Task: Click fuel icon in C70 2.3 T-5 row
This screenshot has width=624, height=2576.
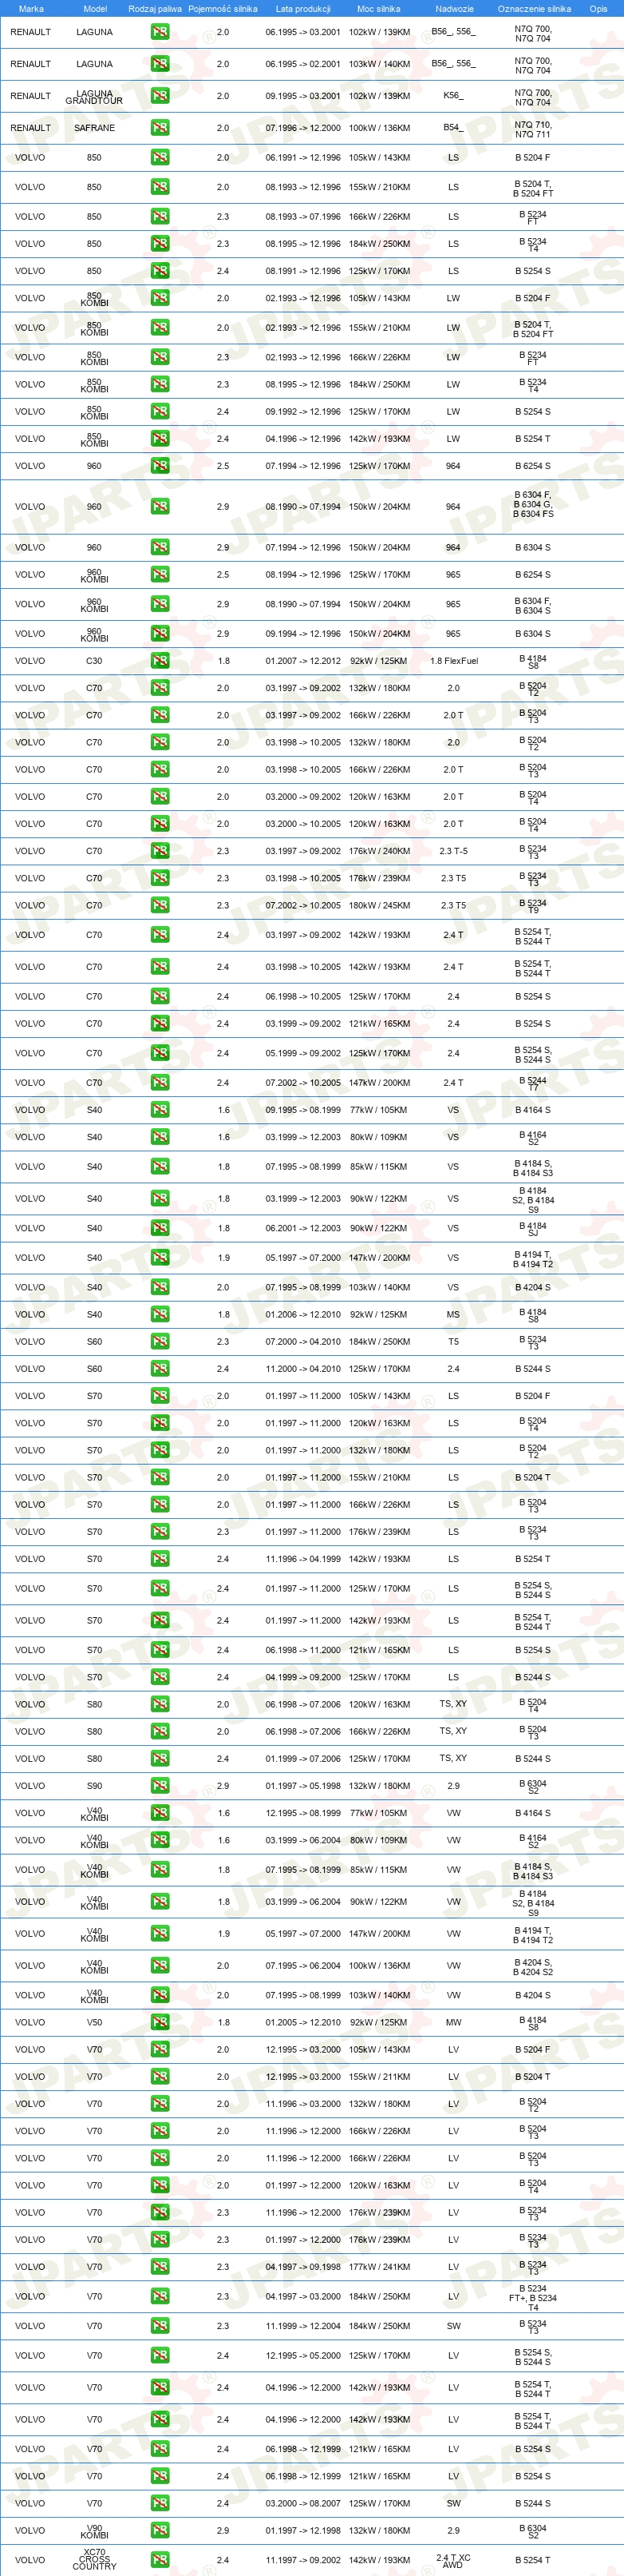Action: pyautogui.click(x=160, y=852)
